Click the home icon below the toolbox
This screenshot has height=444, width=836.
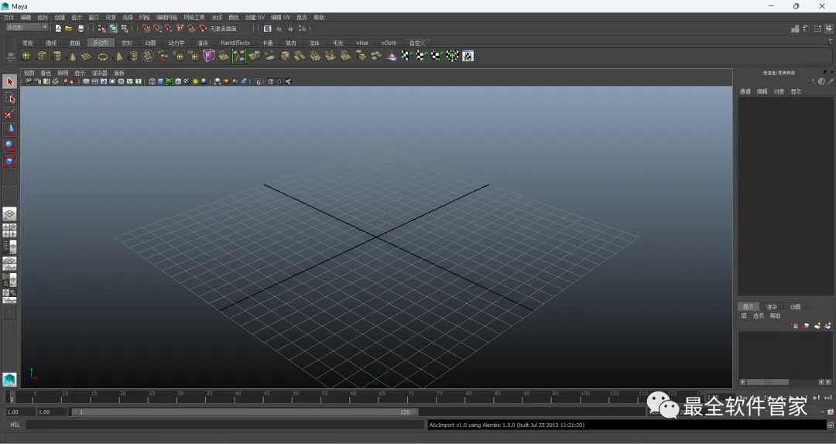tap(9, 380)
